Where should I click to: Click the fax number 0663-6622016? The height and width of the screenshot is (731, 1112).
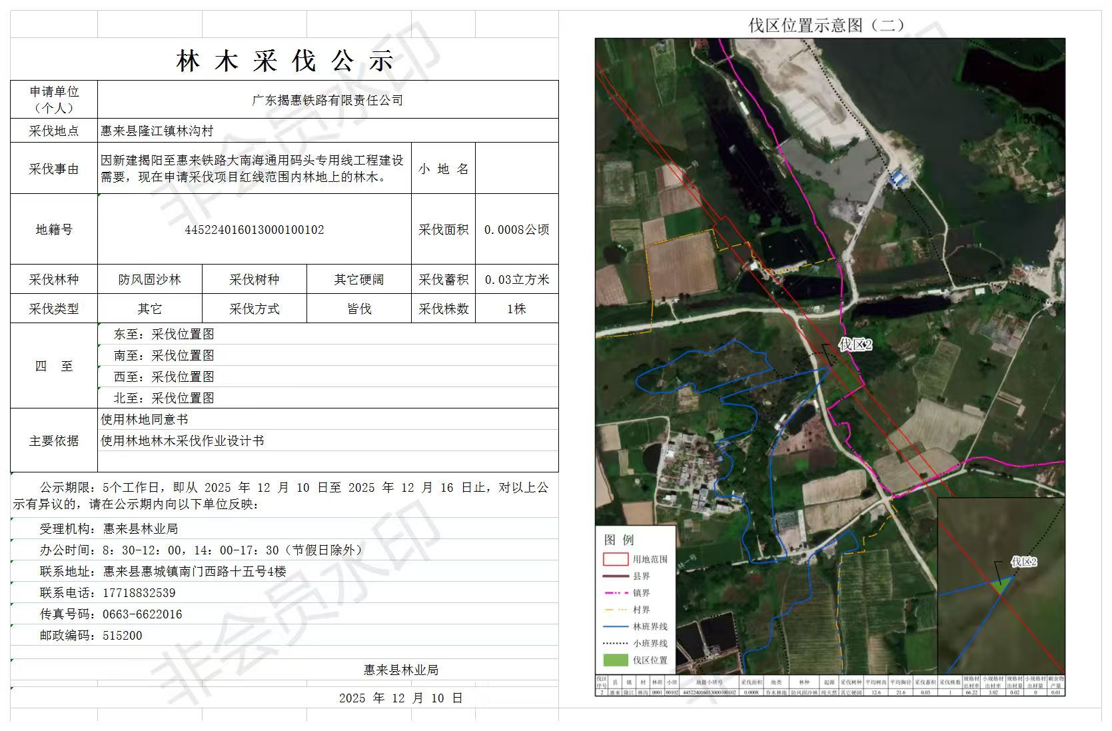click(x=142, y=614)
